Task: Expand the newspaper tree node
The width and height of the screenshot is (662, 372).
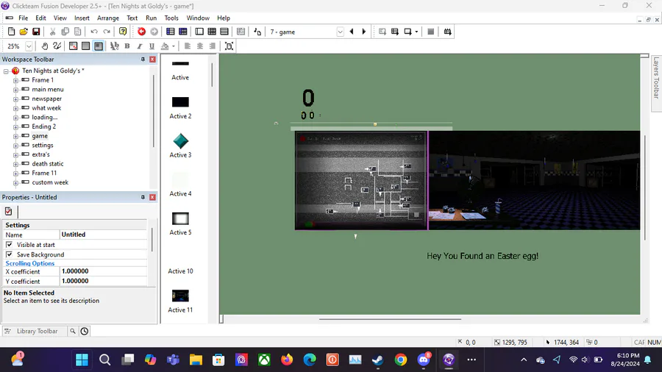Action: [x=15, y=99]
